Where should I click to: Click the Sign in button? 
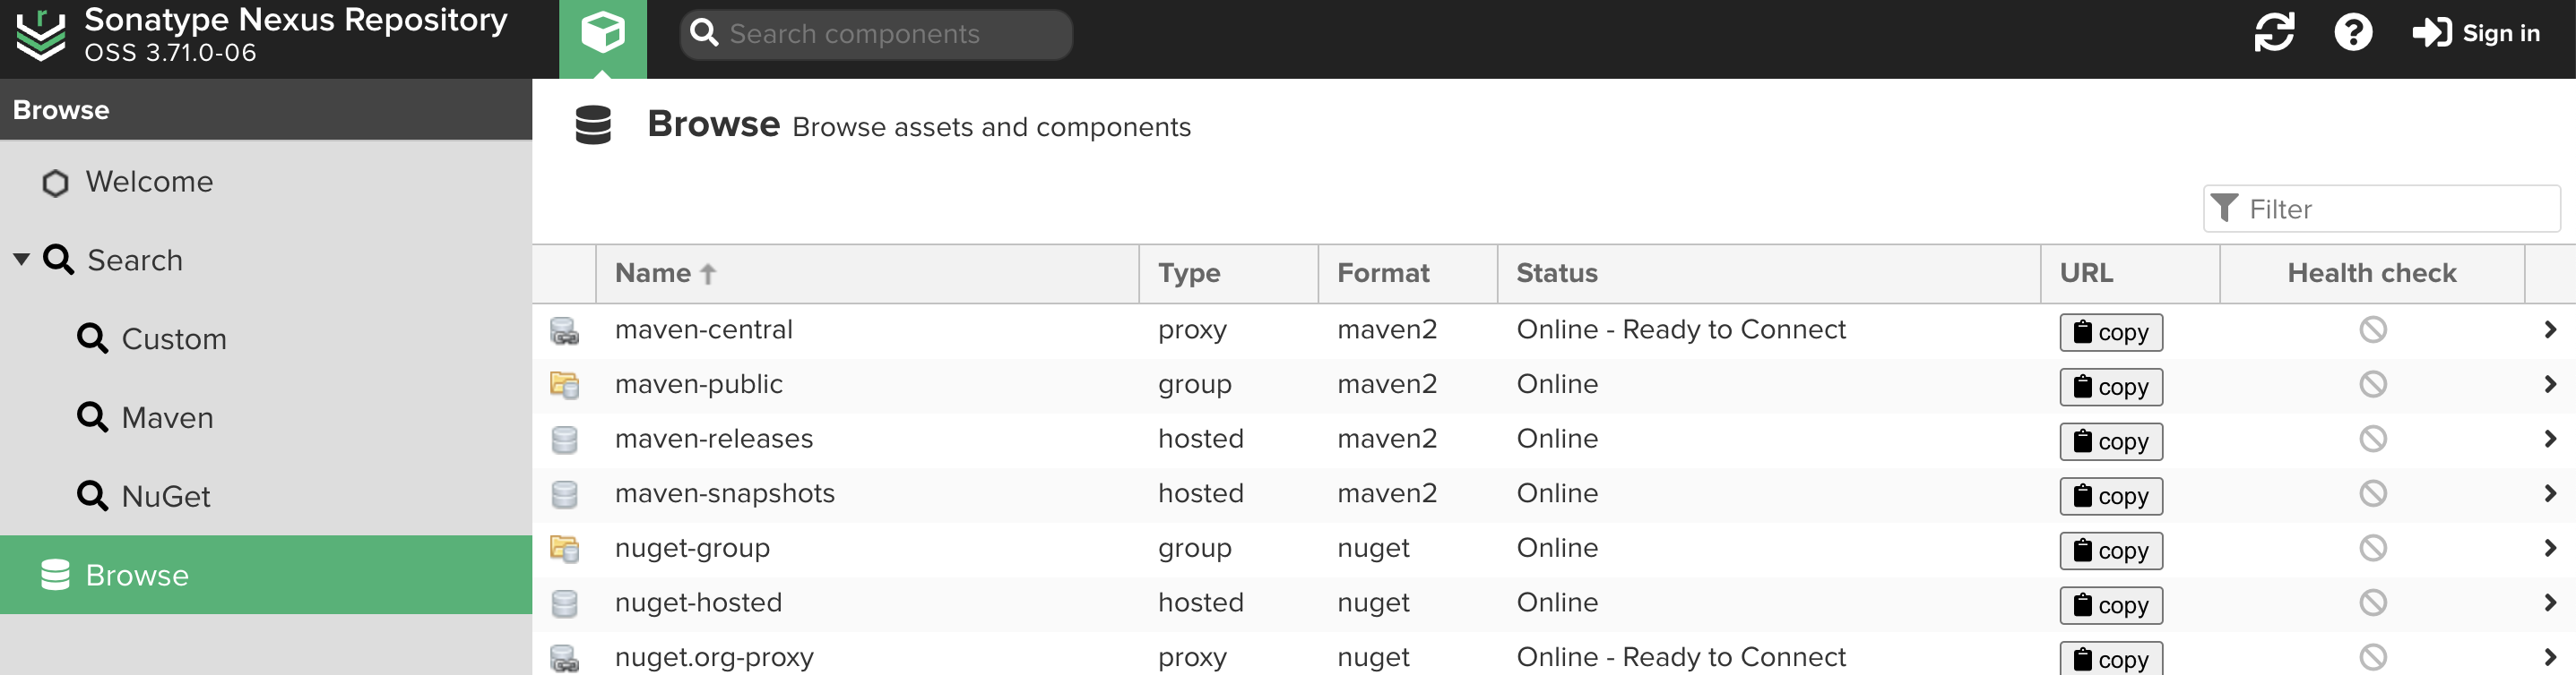tap(2476, 33)
